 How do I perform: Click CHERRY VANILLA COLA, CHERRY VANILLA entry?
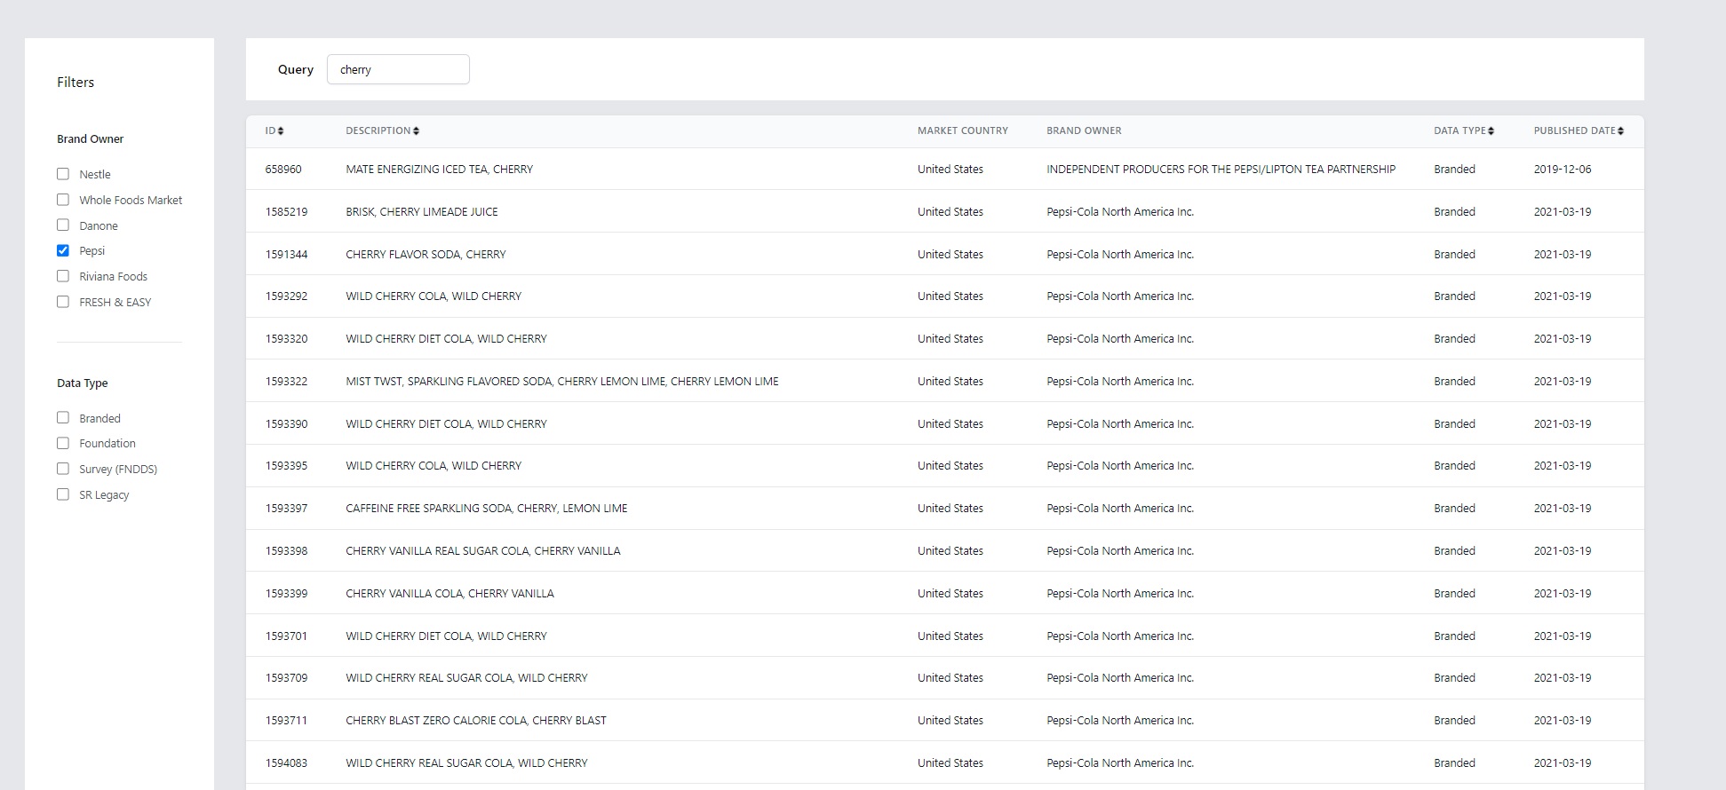(x=945, y=594)
